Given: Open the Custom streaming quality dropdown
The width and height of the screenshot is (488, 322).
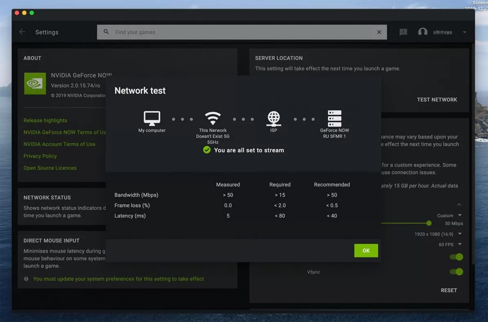Looking at the screenshot, I should click(x=449, y=215).
